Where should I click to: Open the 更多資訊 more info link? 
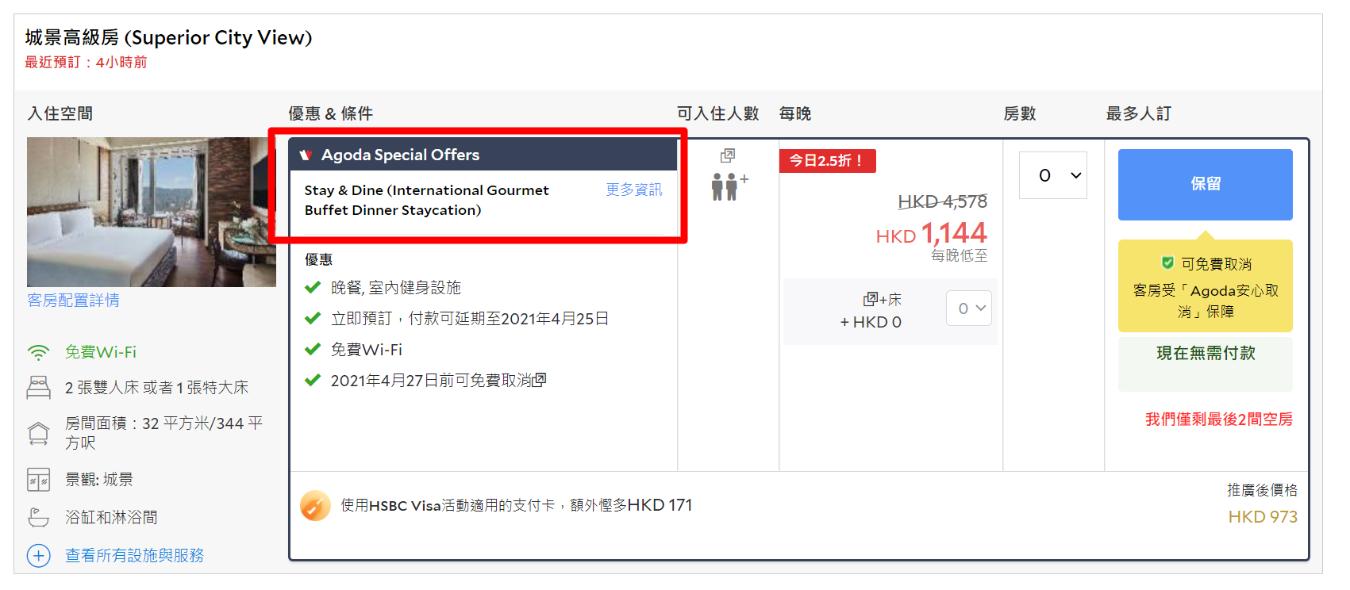(x=633, y=190)
